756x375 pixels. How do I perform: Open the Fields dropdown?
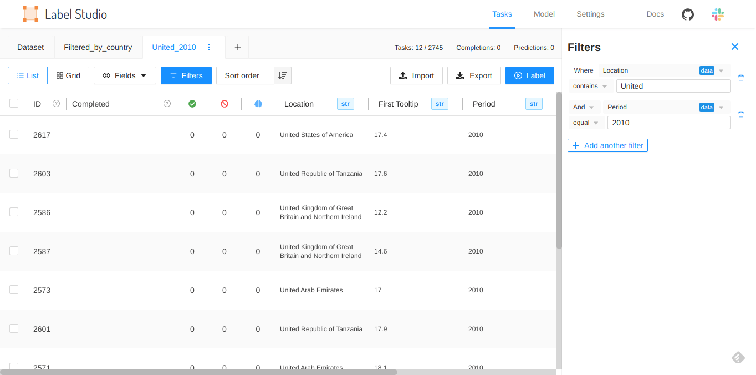pyautogui.click(x=125, y=75)
